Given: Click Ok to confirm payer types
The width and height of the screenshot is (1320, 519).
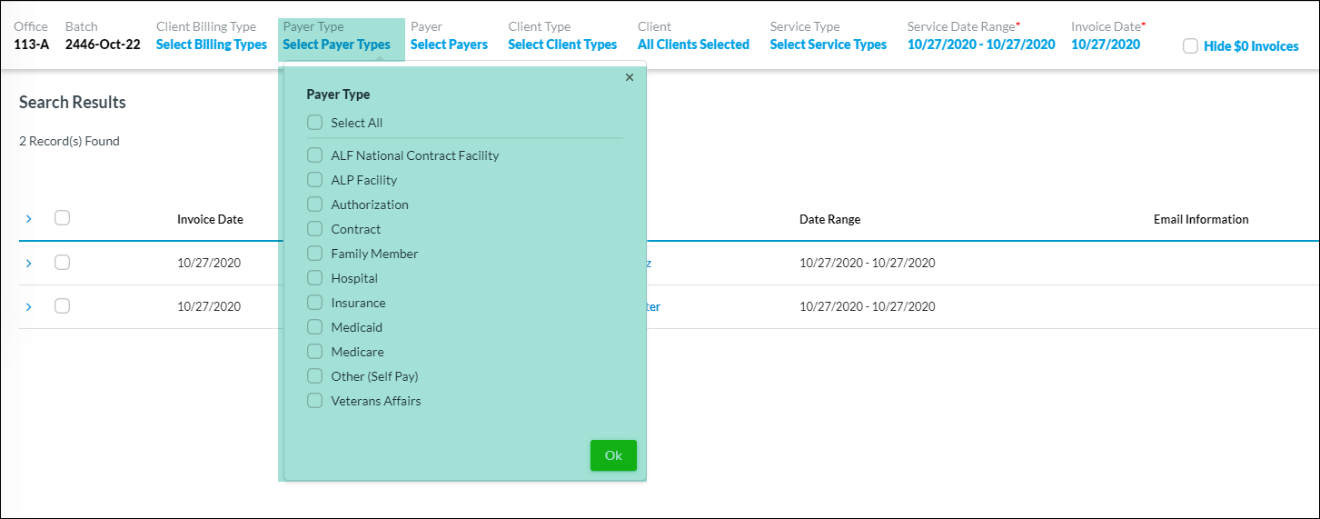Looking at the screenshot, I should click(613, 455).
